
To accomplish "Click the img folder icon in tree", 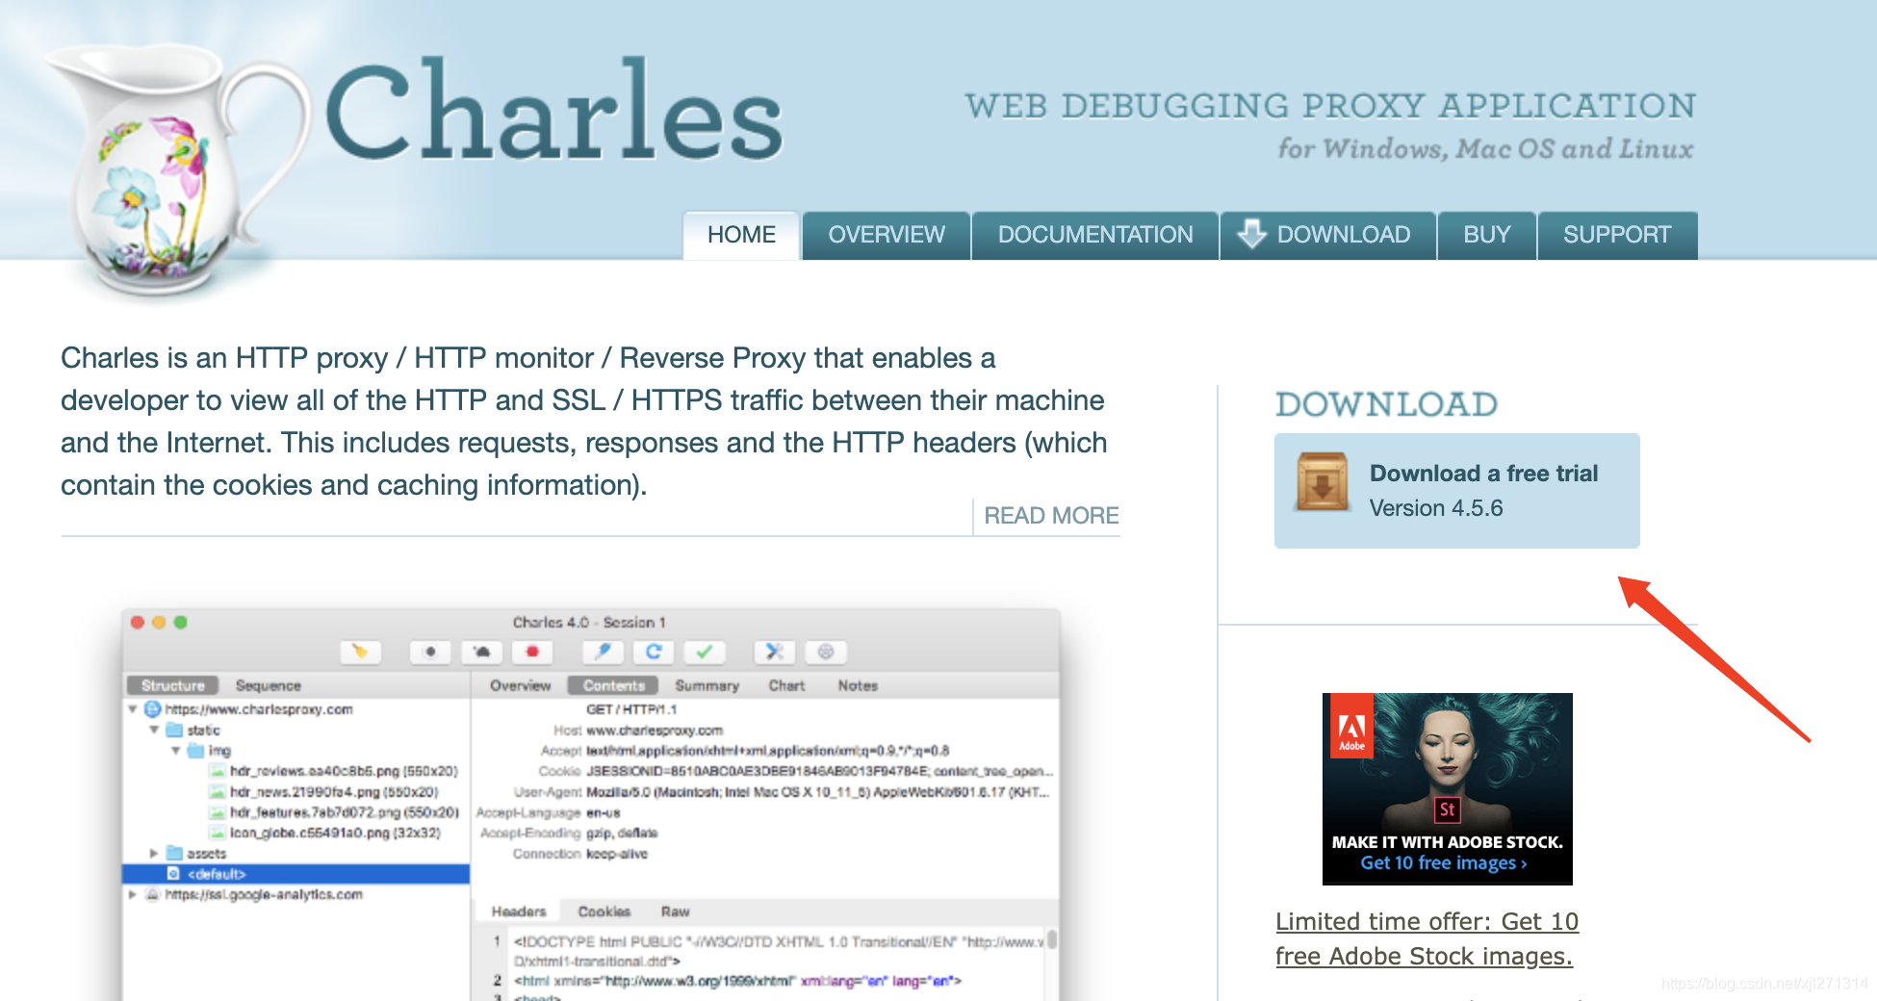I will pos(195,750).
